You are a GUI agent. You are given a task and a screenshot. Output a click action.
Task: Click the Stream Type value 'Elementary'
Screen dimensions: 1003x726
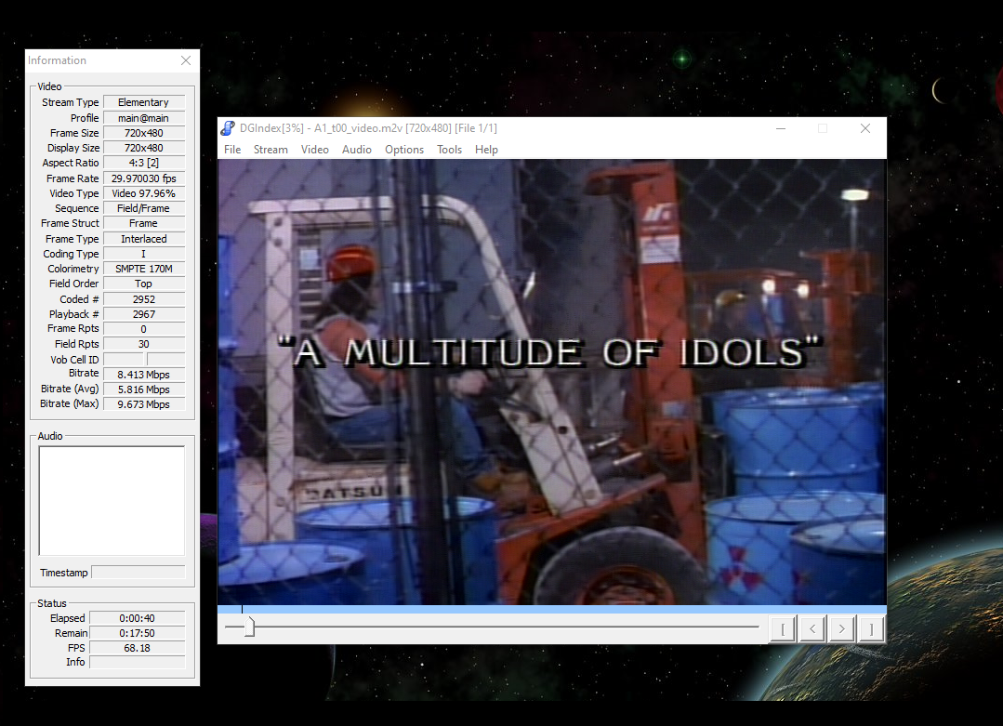144,102
